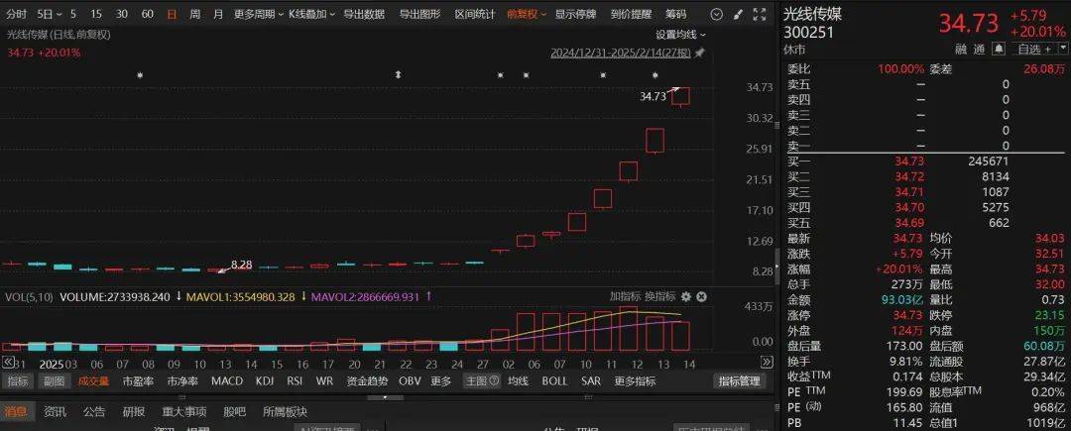Switch to 分时 intraday view
The height and width of the screenshot is (431, 1071).
(18, 14)
